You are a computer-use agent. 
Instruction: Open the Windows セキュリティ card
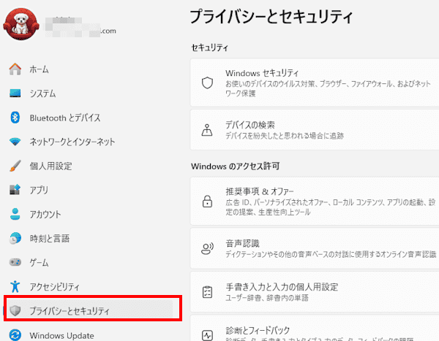pyautogui.click(x=315, y=83)
